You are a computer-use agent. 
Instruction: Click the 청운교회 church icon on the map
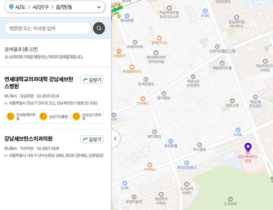(232, 101)
